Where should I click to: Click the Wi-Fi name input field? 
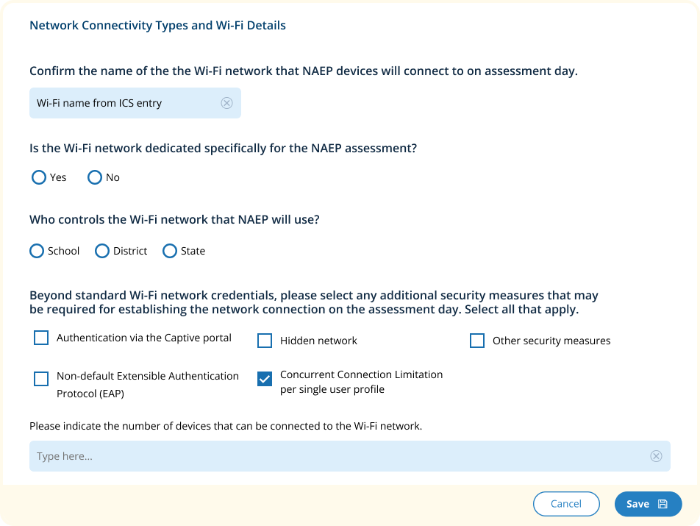tap(125, 103)
